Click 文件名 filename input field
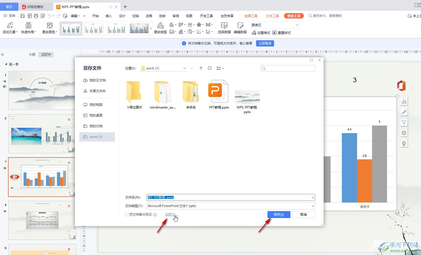Image resolution: width=421 pixels, height=255 pixels. [x=231, y=197]
